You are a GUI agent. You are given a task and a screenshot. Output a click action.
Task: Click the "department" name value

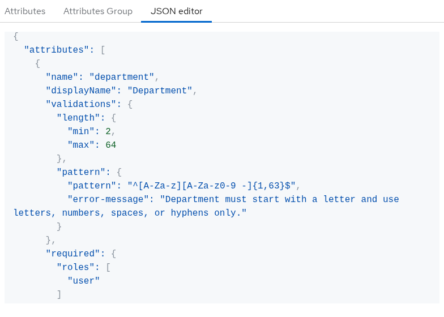coord(122,77)
